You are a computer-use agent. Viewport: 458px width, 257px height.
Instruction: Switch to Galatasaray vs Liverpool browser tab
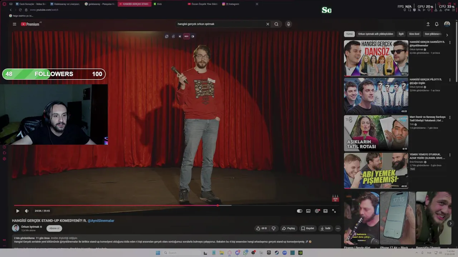[65, 4]
